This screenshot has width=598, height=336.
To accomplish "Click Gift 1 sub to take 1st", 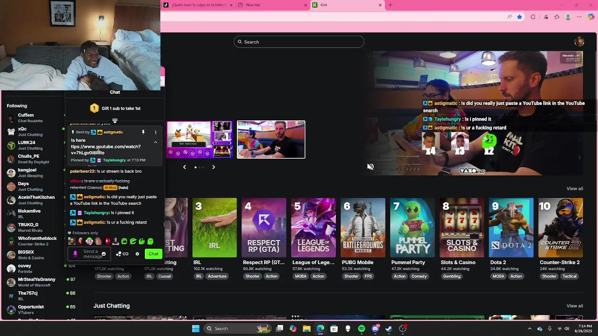I will 115,108.
